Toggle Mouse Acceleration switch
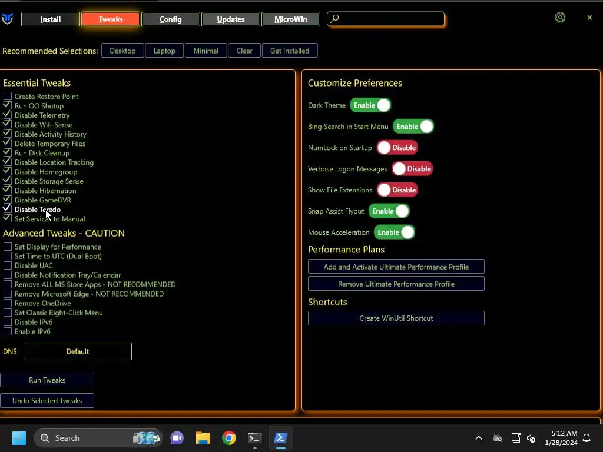This screenshot has height=452, width=603. (x=394, y=232)
